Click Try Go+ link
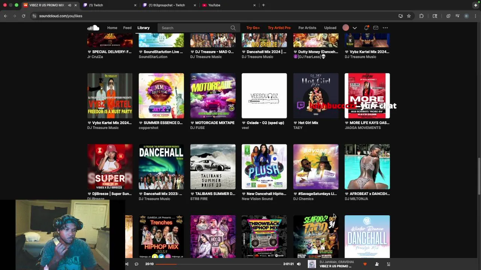Viewport: 481px width, 270px height. 253,28
